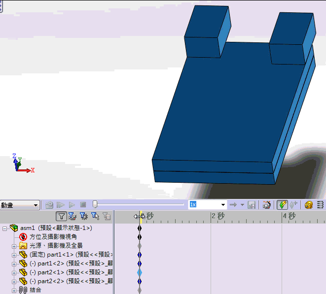Open the Animation Wizard
Image resolution: width=326 pixels, height=294 pixels.
coord(267,205)
